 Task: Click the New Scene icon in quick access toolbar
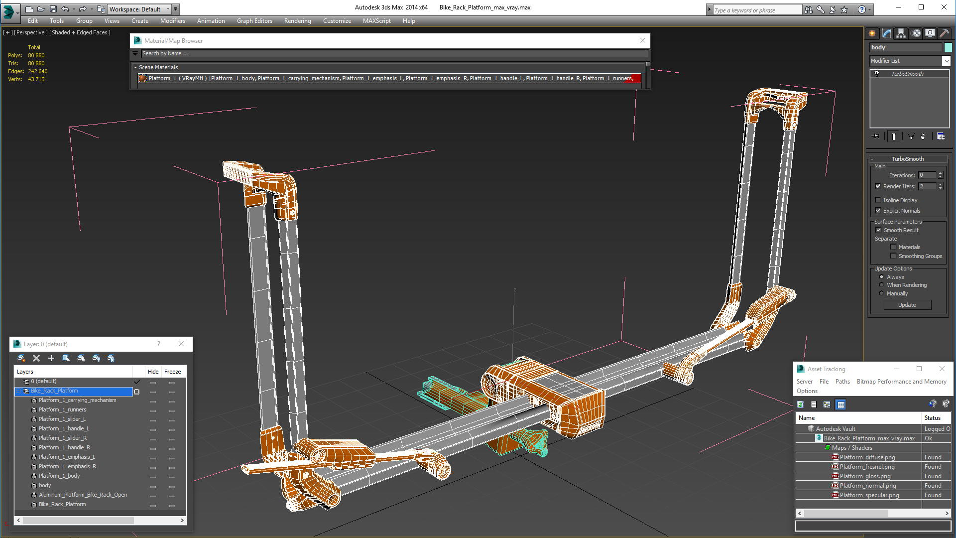click(x=29, y=9)
